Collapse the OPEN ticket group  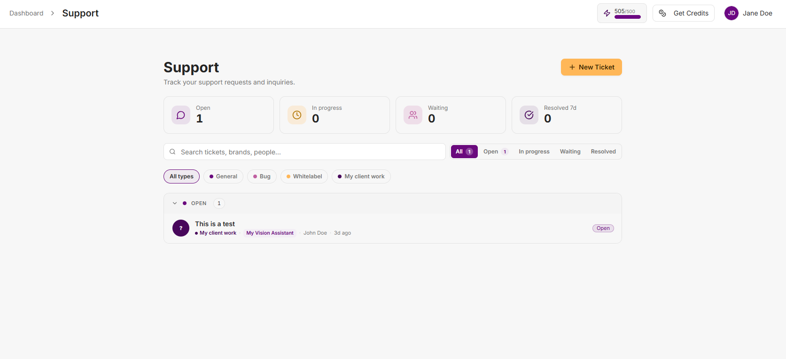[175, 203]
